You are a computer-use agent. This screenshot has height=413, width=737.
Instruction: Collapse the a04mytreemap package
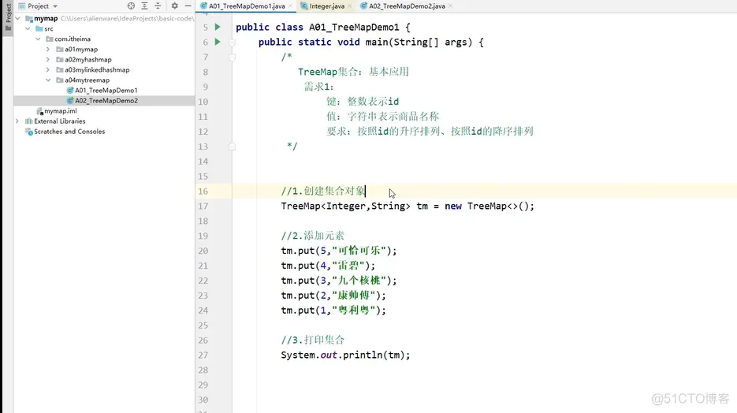pos(48,80)
